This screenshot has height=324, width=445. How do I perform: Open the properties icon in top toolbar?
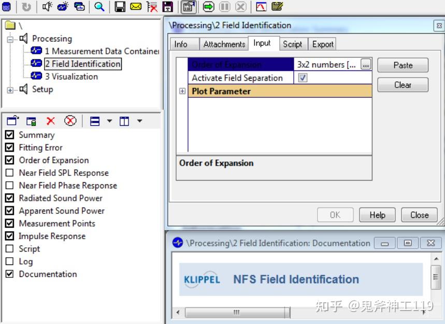(x=189, y=7)
